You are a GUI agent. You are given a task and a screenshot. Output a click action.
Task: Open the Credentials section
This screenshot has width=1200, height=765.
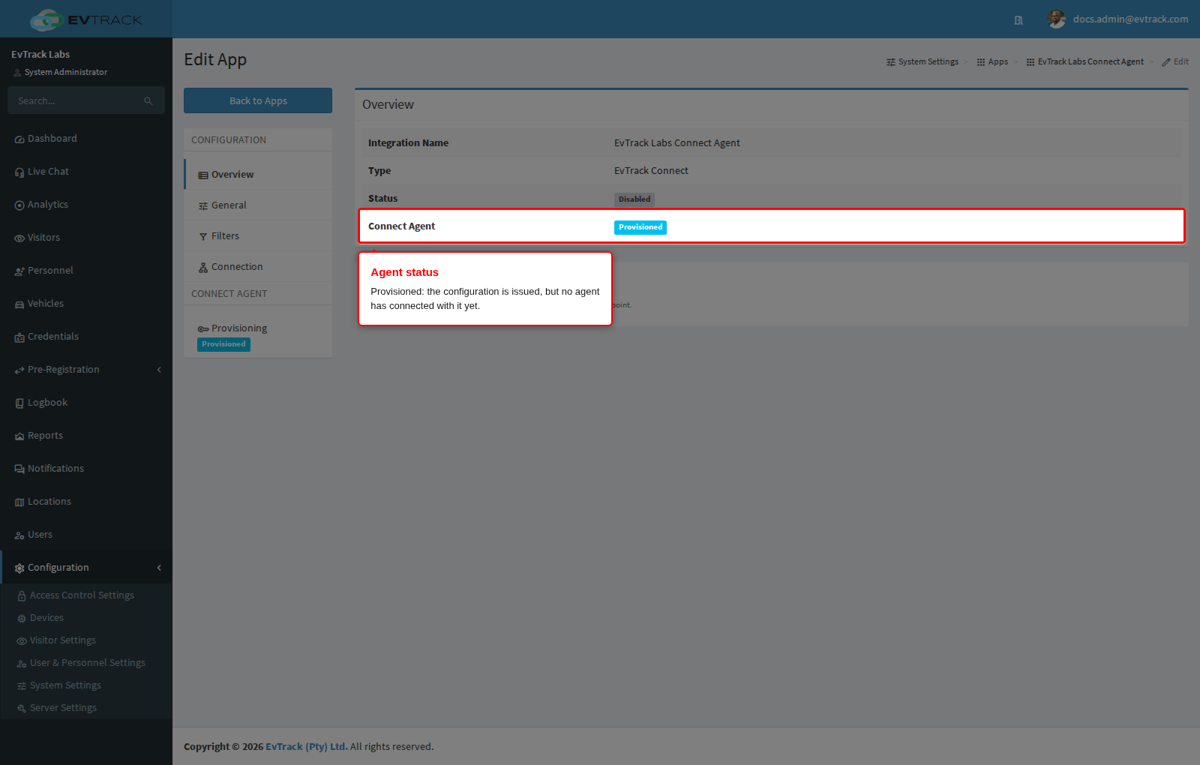click(x=86, y=337)
